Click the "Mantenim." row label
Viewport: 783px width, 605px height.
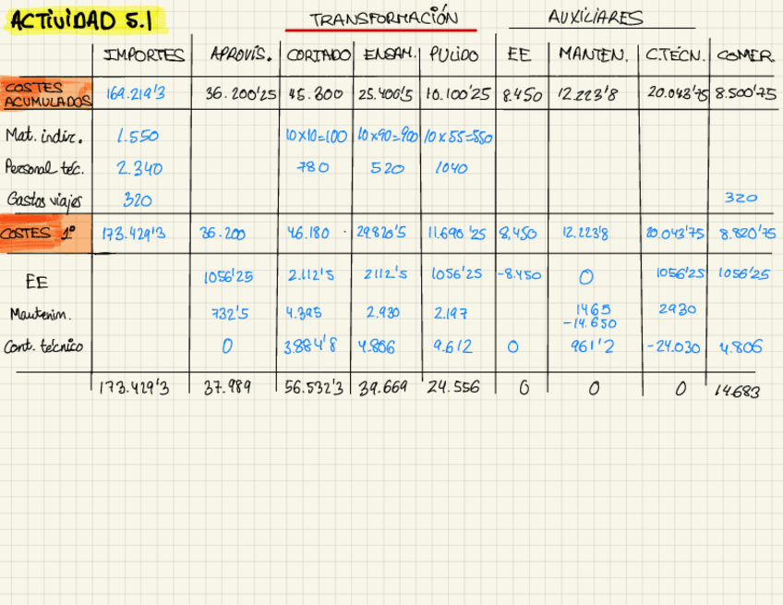tap(41, 314)
